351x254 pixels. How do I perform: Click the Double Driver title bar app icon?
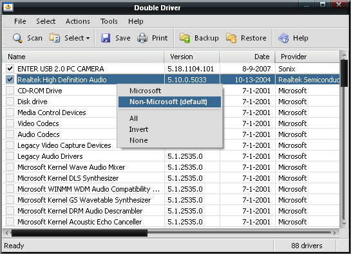(x=8, y=7)
